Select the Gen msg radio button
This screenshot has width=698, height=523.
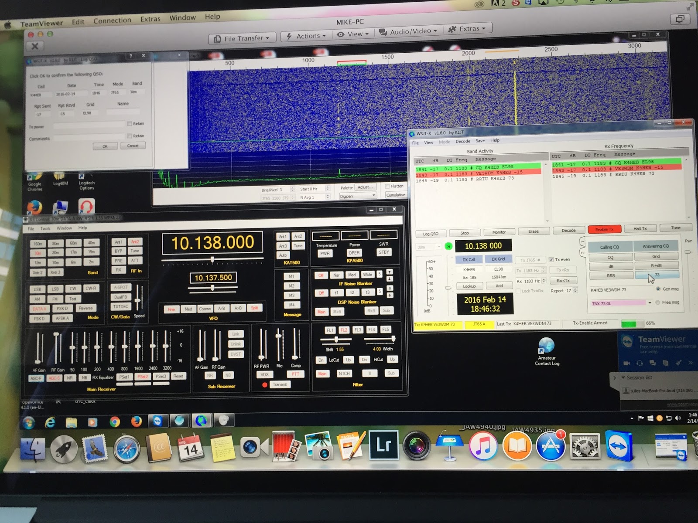(658, 289)
